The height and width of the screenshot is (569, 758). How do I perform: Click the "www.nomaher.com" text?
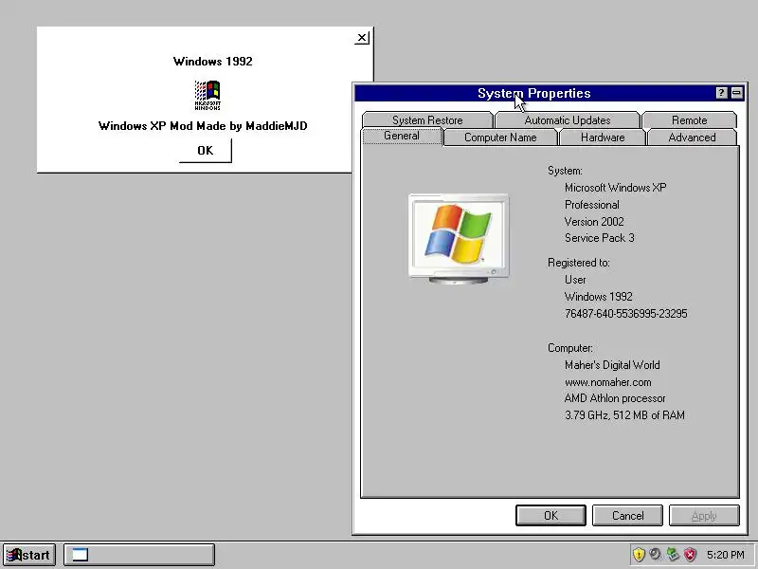click(x=607, y=382)
